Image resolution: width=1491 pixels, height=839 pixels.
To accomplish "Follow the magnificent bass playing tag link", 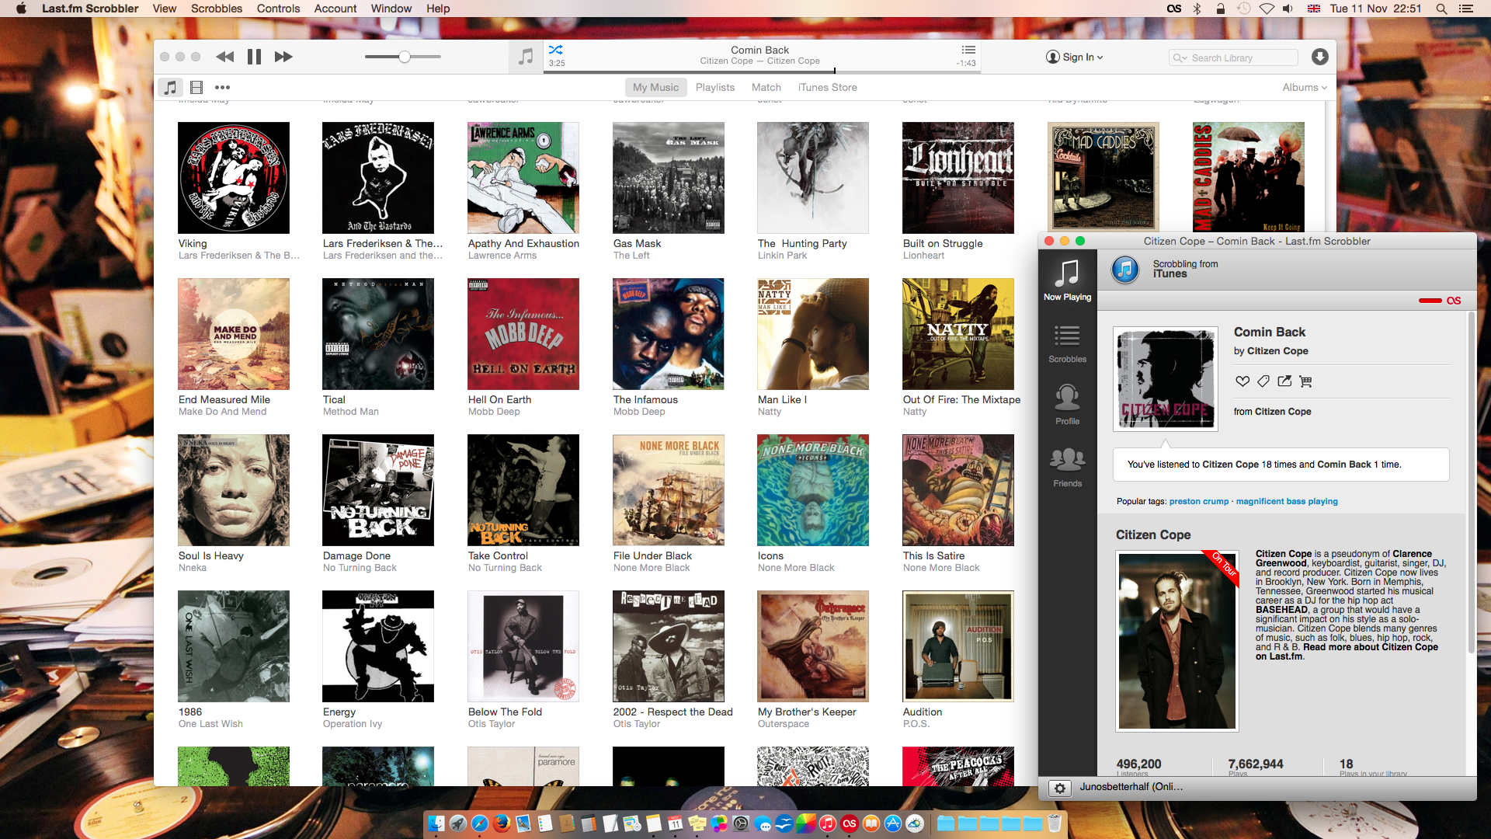I will (x=1287, y=501).
